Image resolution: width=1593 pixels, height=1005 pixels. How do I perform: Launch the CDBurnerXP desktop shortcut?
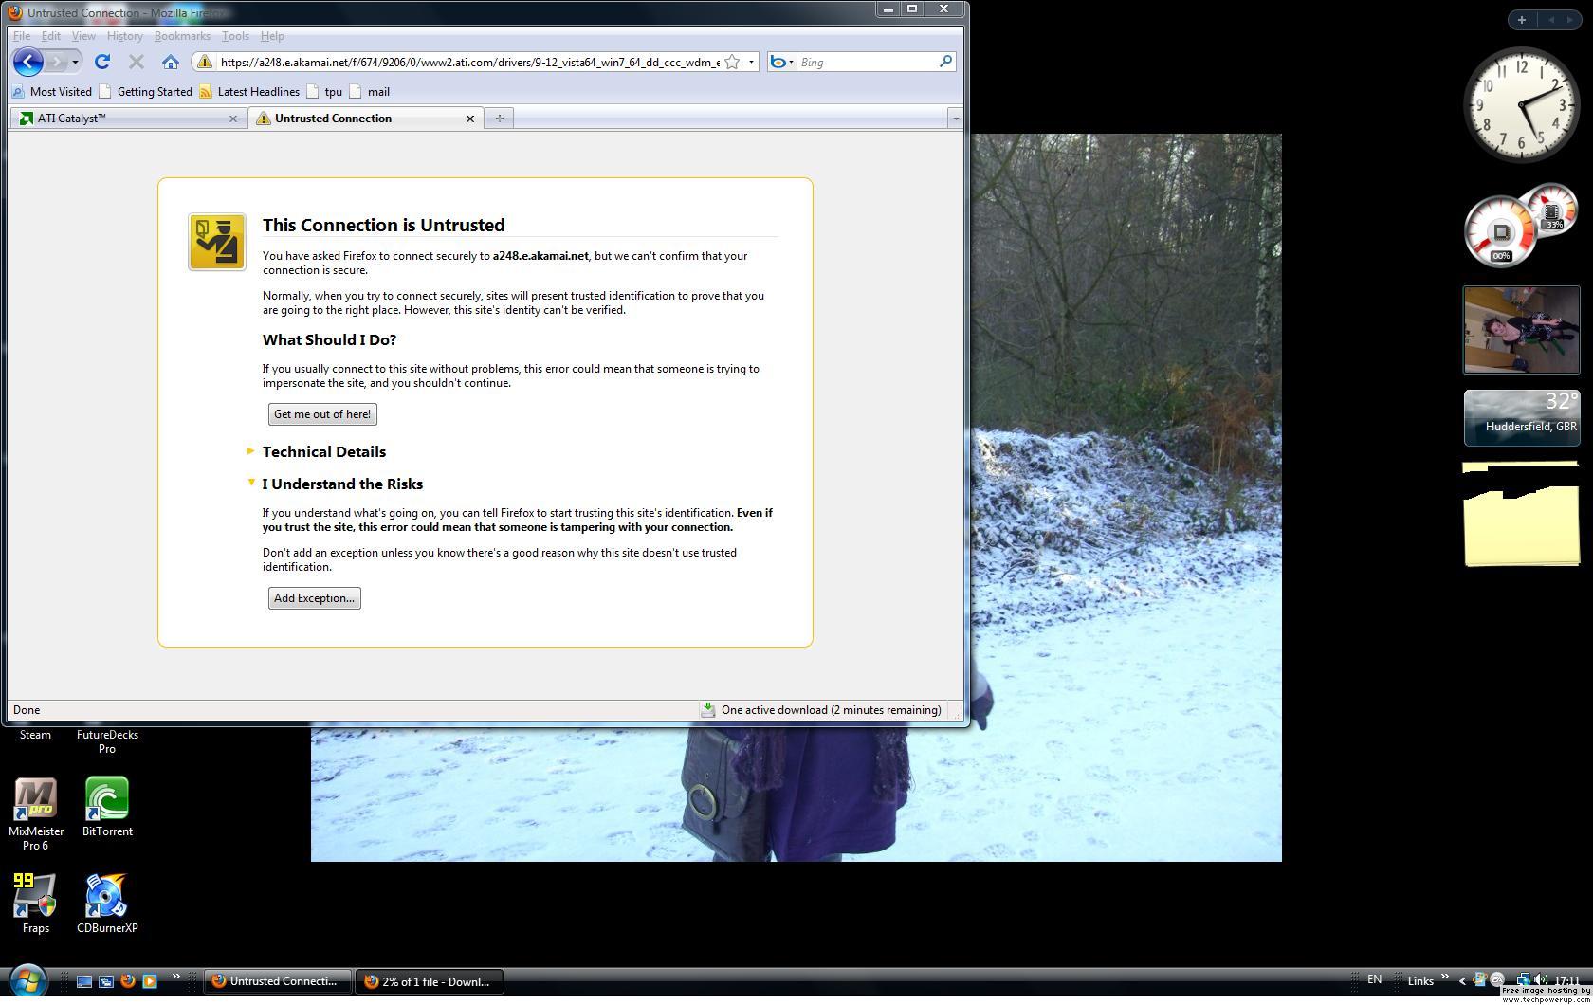[107, 904]
